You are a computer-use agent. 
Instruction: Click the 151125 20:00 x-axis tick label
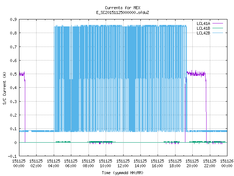192,163
